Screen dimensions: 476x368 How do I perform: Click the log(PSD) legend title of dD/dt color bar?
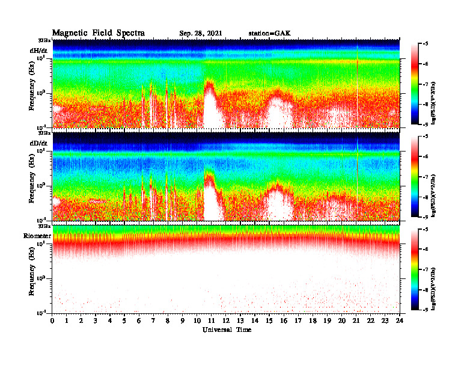click(433, 195)
